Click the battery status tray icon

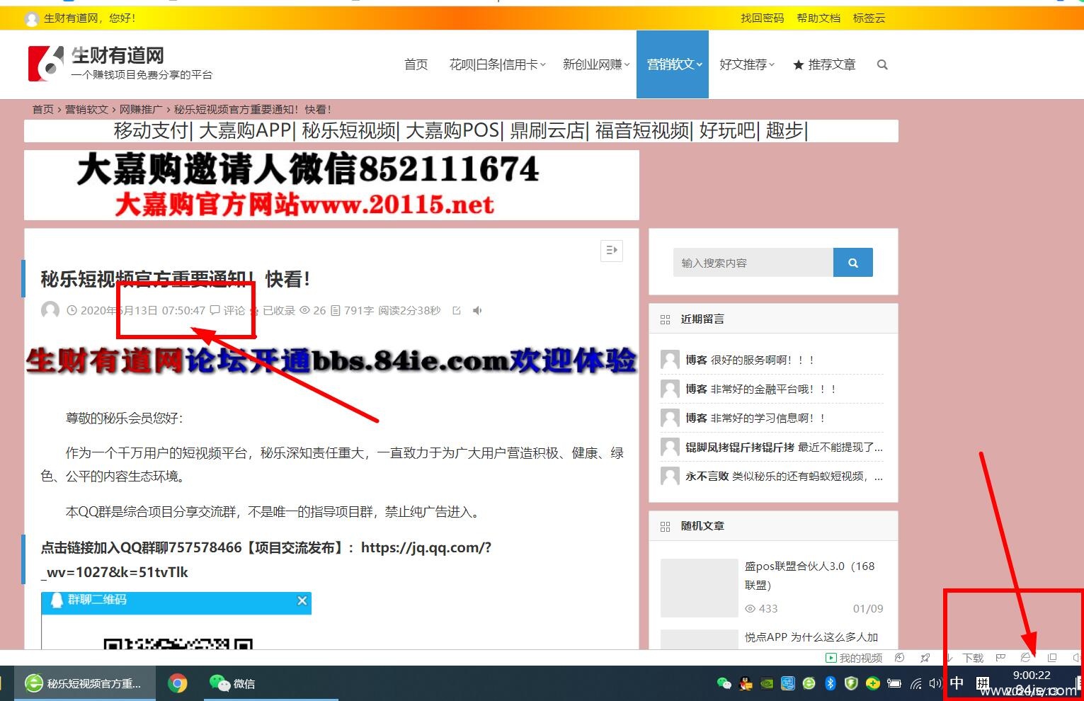pos(894,683)
